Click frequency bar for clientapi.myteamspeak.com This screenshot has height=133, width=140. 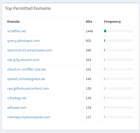tap(119, 117)
